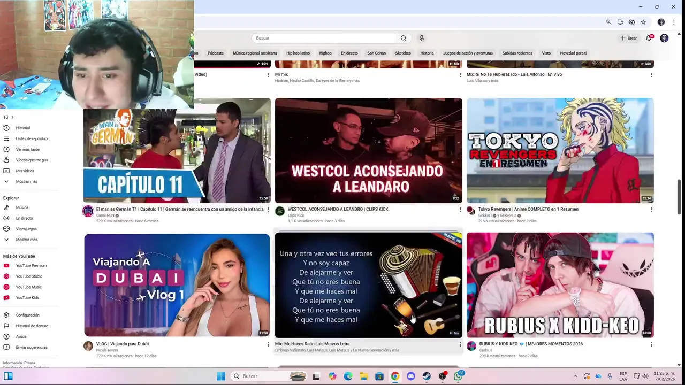Viewport: 685px width, 385px height.
Task: Open YouTube account avatar menu
Action: pos(664,38)
